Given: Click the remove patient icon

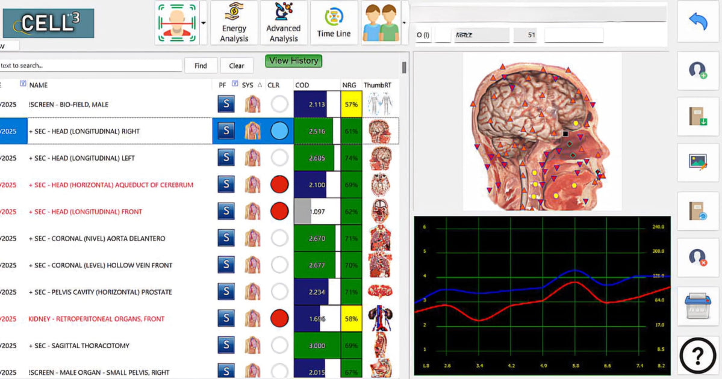Looking at the screenshot, I should [x=697, y=257].
